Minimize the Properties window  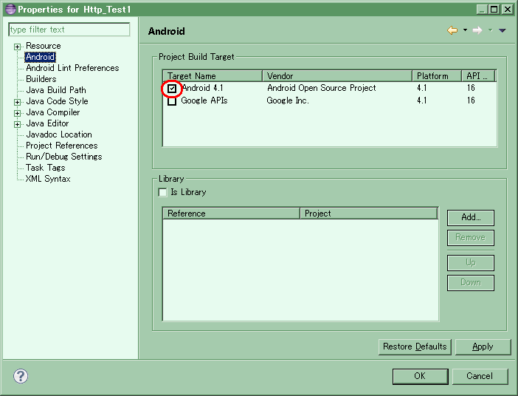(482, 10)
